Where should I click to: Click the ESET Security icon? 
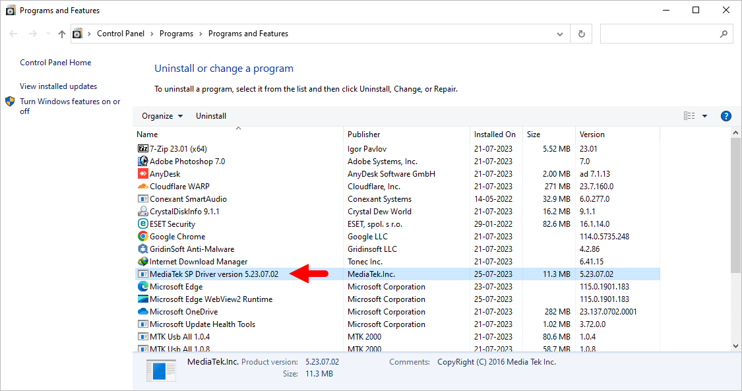[x=143, y=224]
